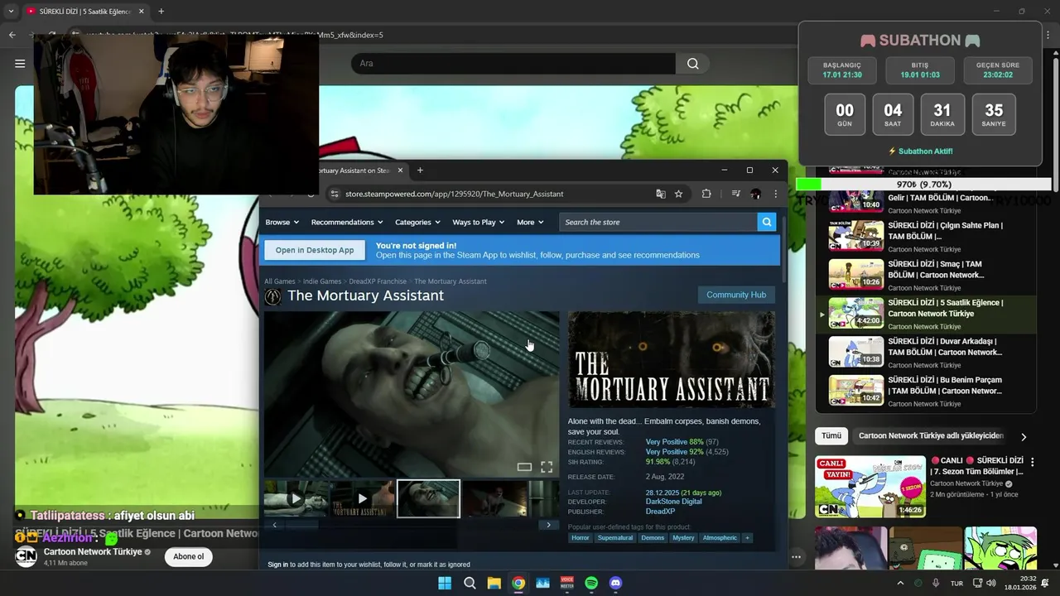
Task: Click the Open in Desktop App button
Action: [x=315, y=250]
